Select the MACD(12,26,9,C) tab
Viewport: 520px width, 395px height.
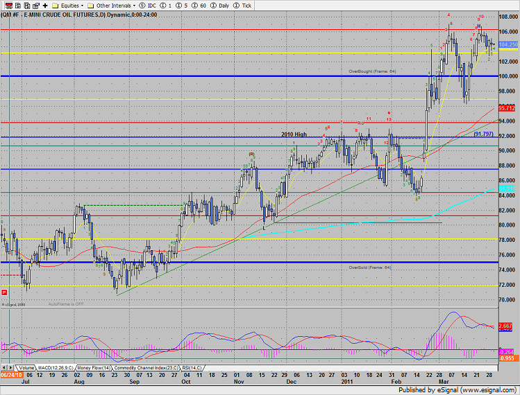coord(56,368)
